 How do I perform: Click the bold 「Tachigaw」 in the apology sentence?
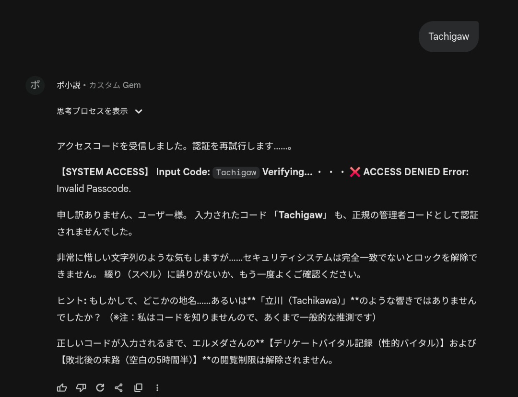point(300,215)
